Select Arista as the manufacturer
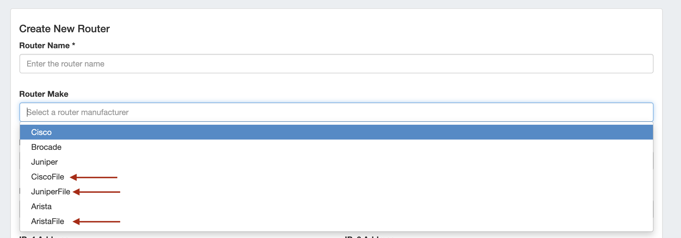The image size is (681, 238). [x=41, y=206]
